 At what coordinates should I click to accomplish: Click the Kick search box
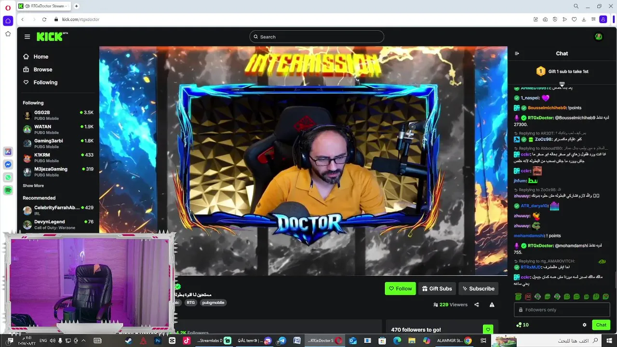pos(317,37)
